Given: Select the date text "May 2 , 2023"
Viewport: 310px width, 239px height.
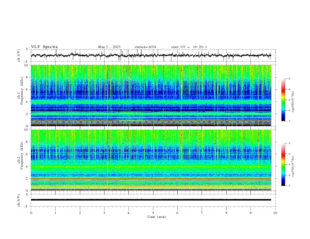Looking at the screenshot, I should (x=109, y=47).
